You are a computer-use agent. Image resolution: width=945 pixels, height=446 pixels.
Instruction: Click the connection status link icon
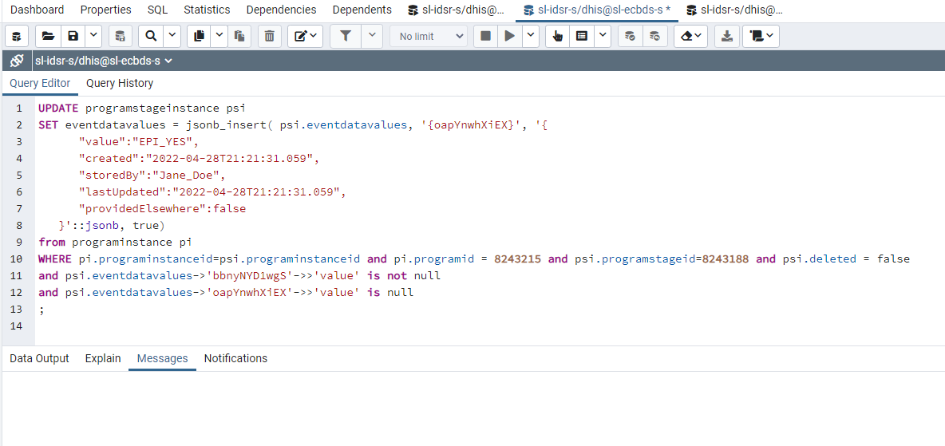[x=16, y=61]
